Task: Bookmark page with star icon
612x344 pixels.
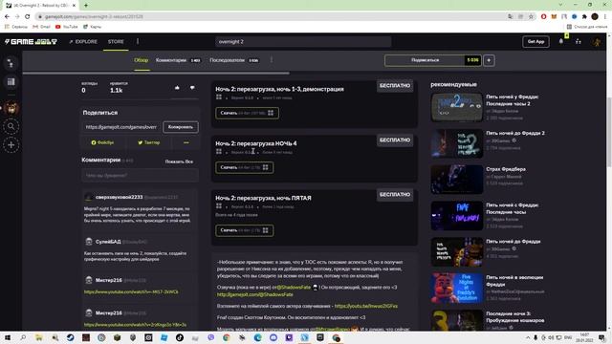Action: (531, 16)
